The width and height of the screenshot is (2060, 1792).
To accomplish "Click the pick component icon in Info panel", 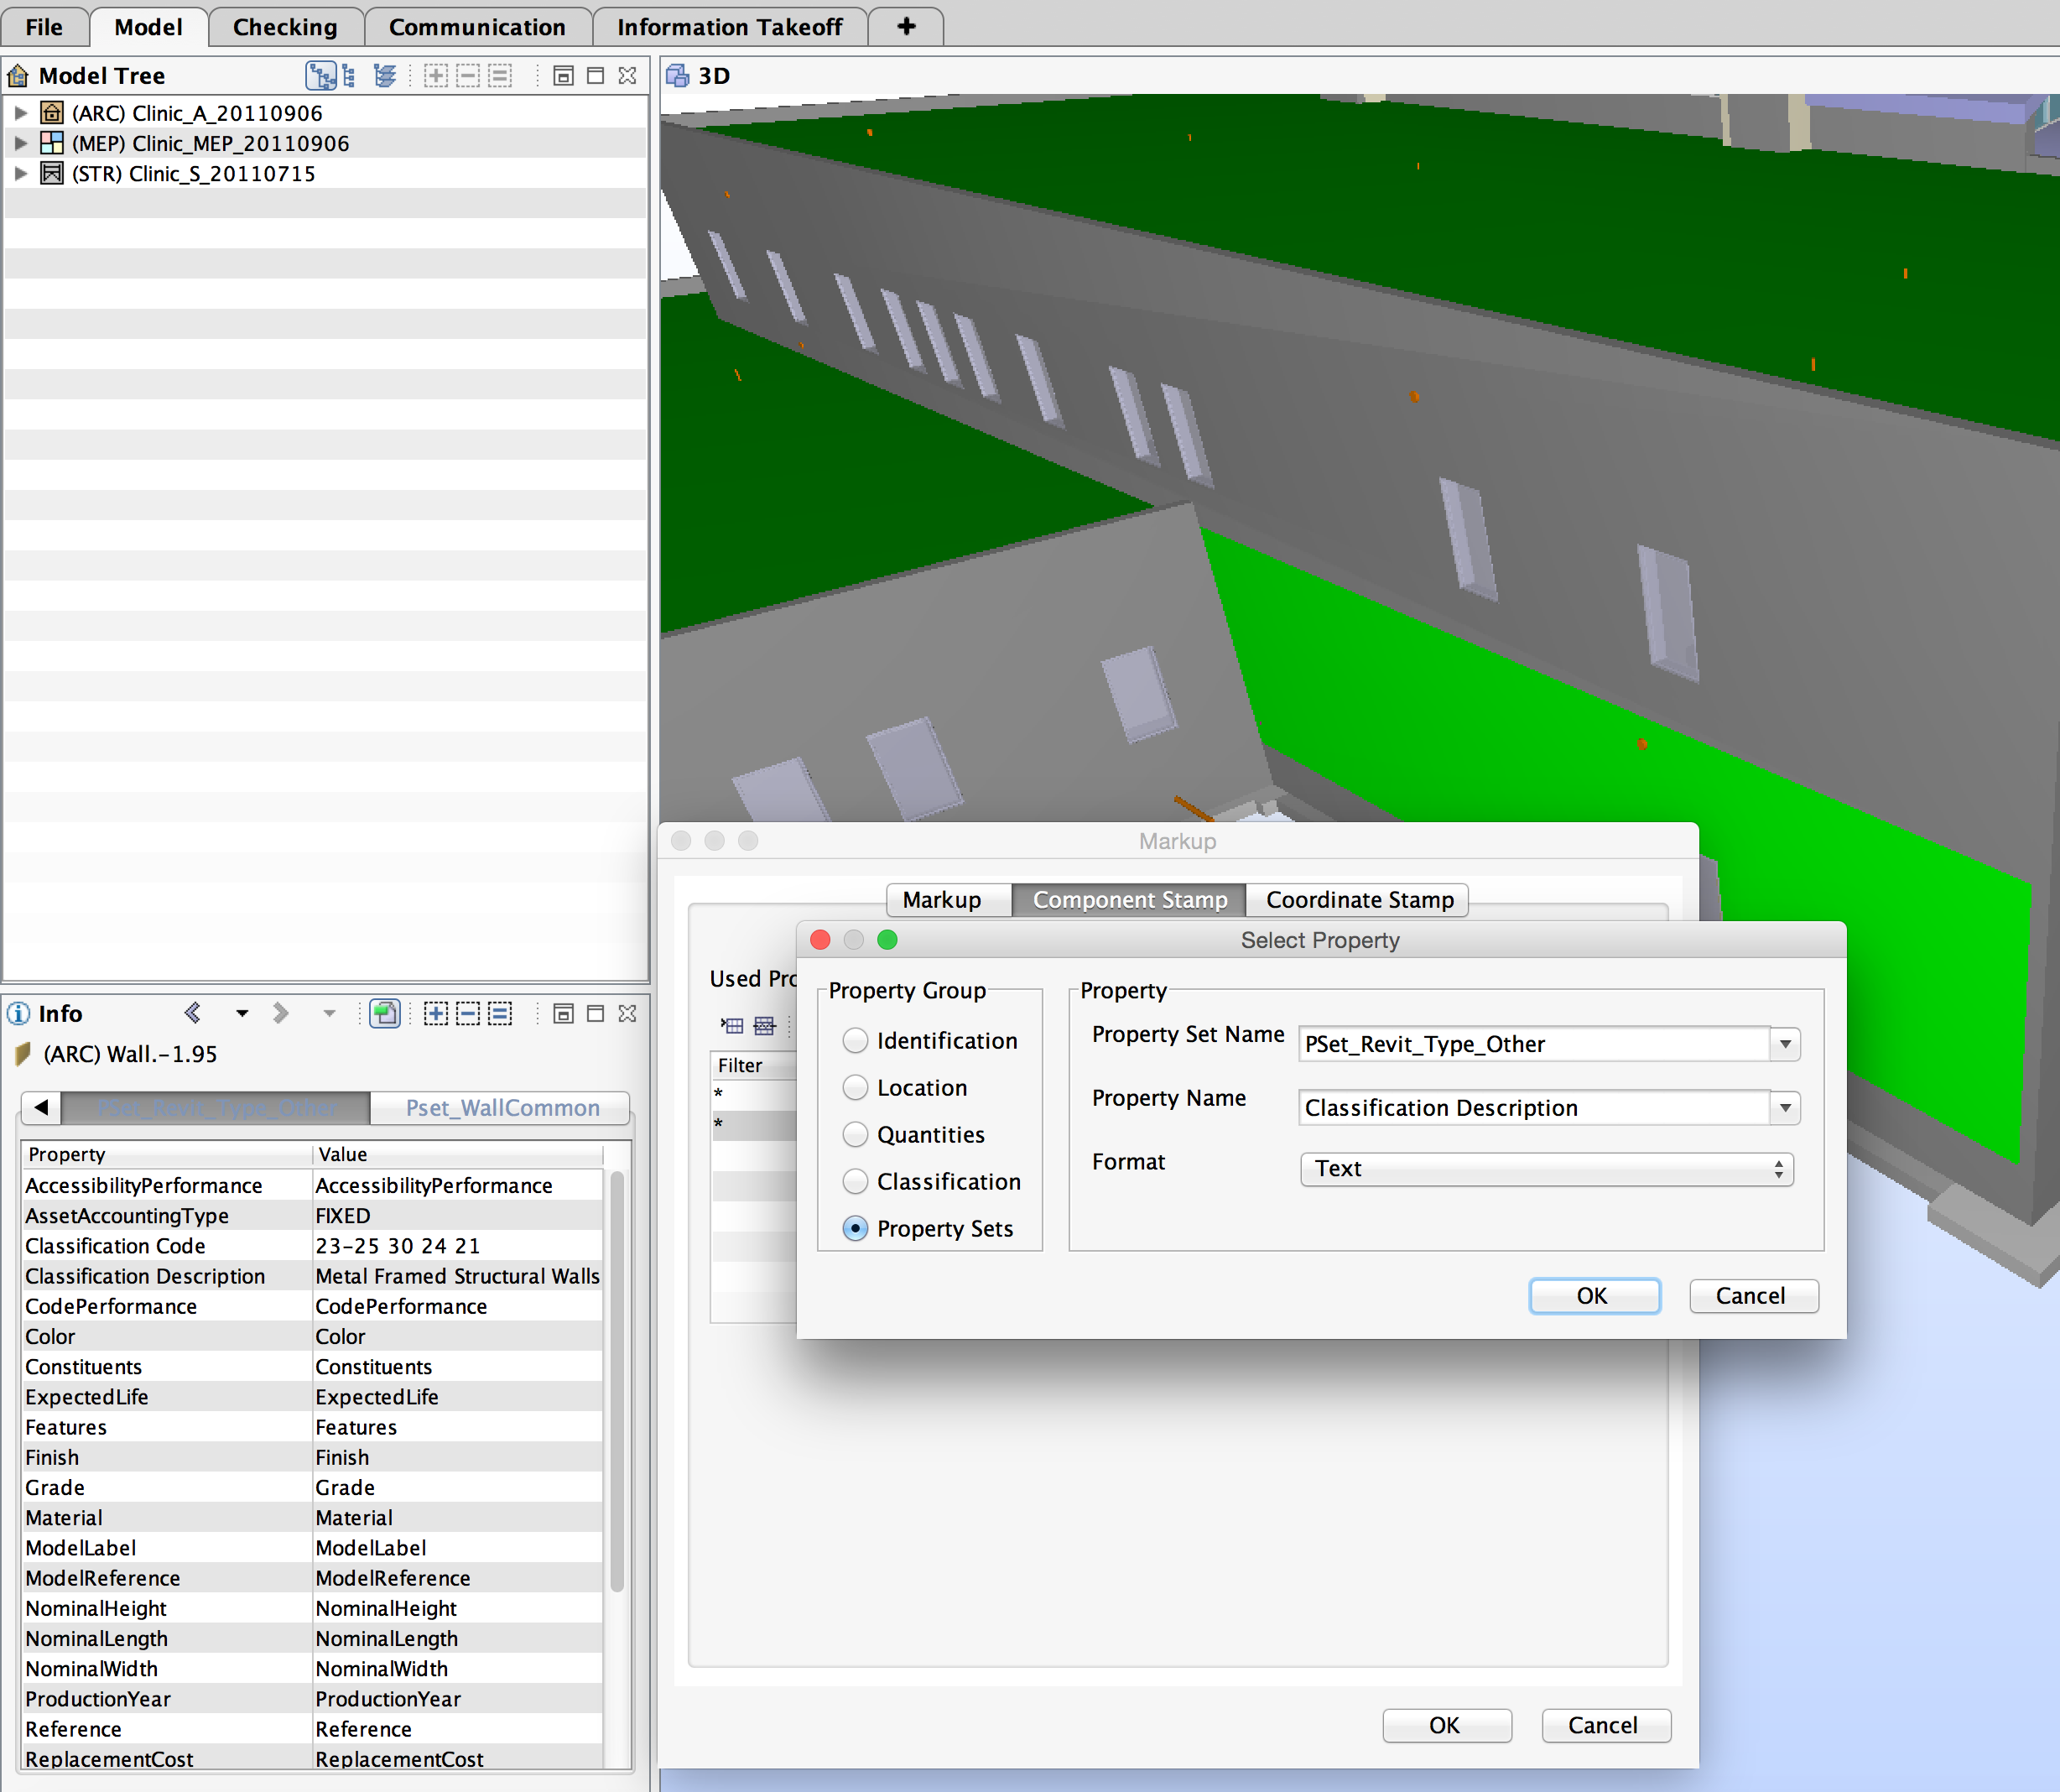I will pos(385,1012).
